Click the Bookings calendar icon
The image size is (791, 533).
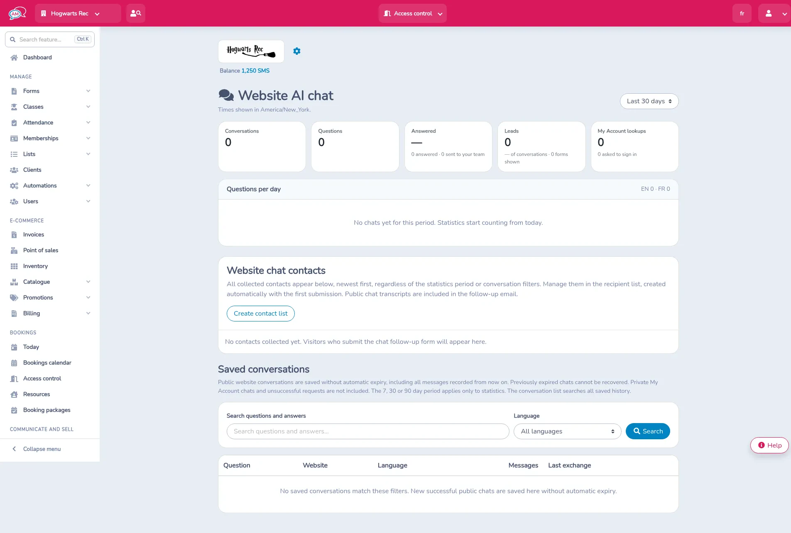[14, 363]
